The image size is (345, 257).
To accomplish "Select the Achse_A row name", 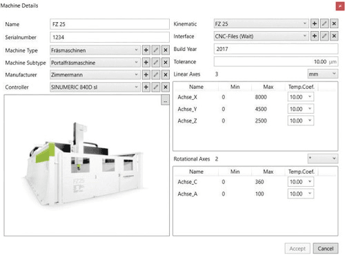I will [187, 194].
